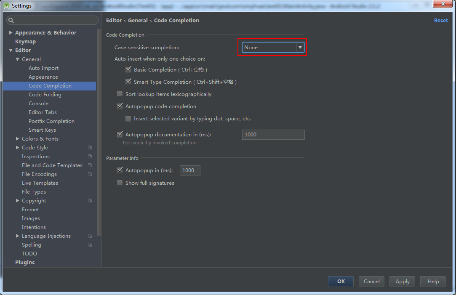Select Emmet settings page
This screenshot has height=295, width=456.
[30, 210]
